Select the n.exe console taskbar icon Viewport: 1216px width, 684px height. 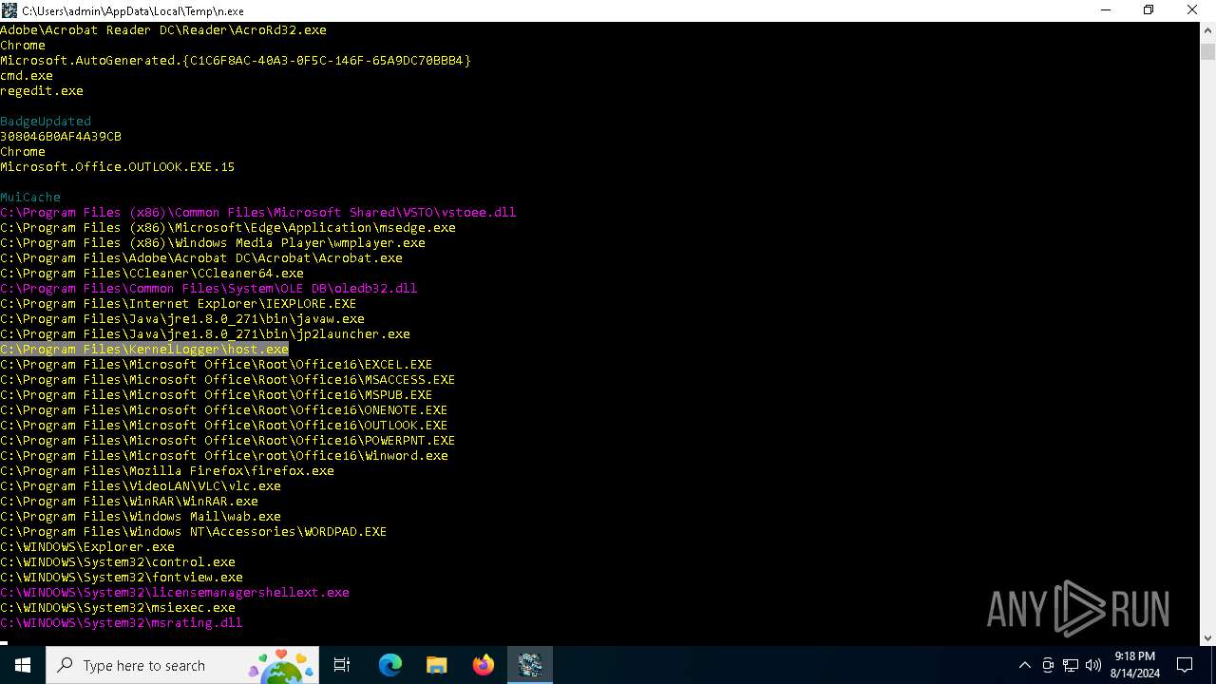pos(530,665)
